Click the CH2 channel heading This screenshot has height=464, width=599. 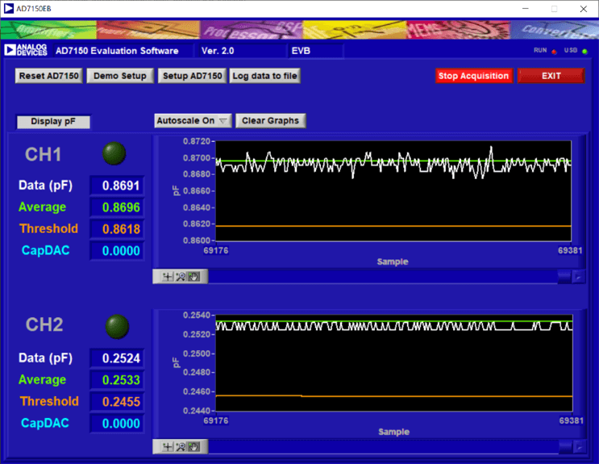tap(44, 324)
